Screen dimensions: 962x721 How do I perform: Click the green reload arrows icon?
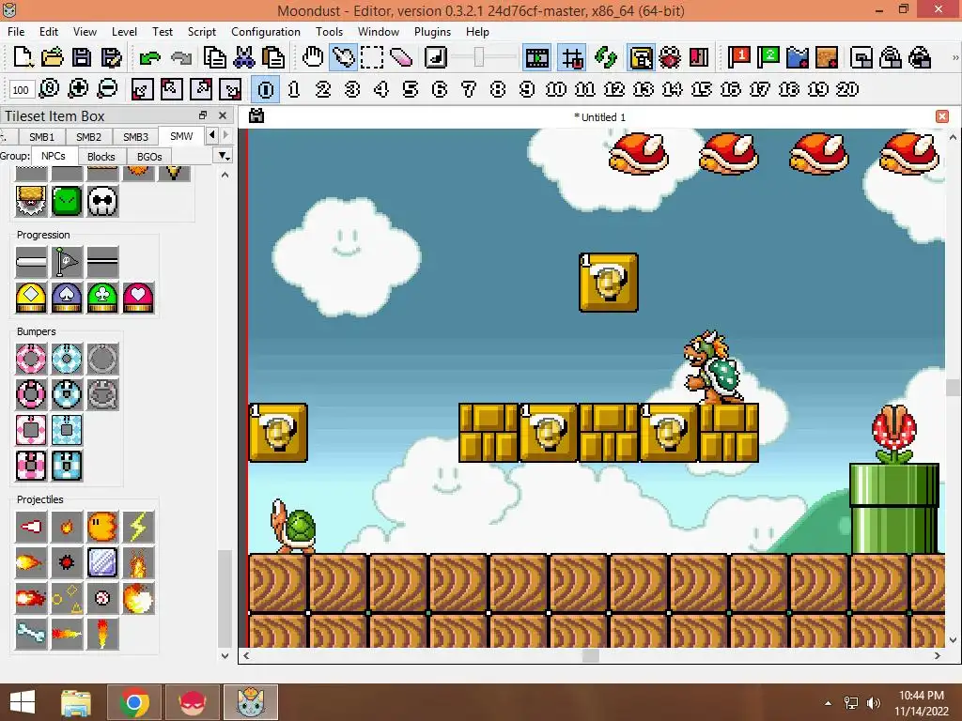(606, 57)
